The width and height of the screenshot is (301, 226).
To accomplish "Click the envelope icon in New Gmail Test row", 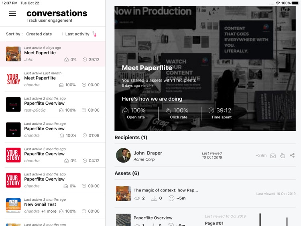I will pyautogui.click(x=61, y=211).
